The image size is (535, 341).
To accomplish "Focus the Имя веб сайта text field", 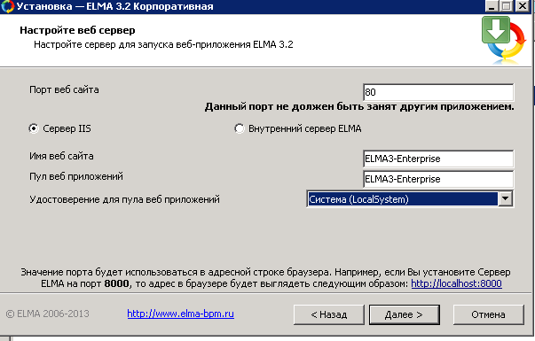I will coord(438,159).
